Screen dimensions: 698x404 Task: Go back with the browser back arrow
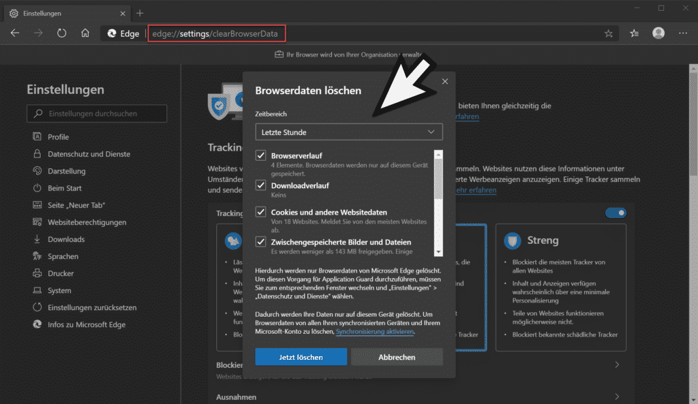pos(15,33)
